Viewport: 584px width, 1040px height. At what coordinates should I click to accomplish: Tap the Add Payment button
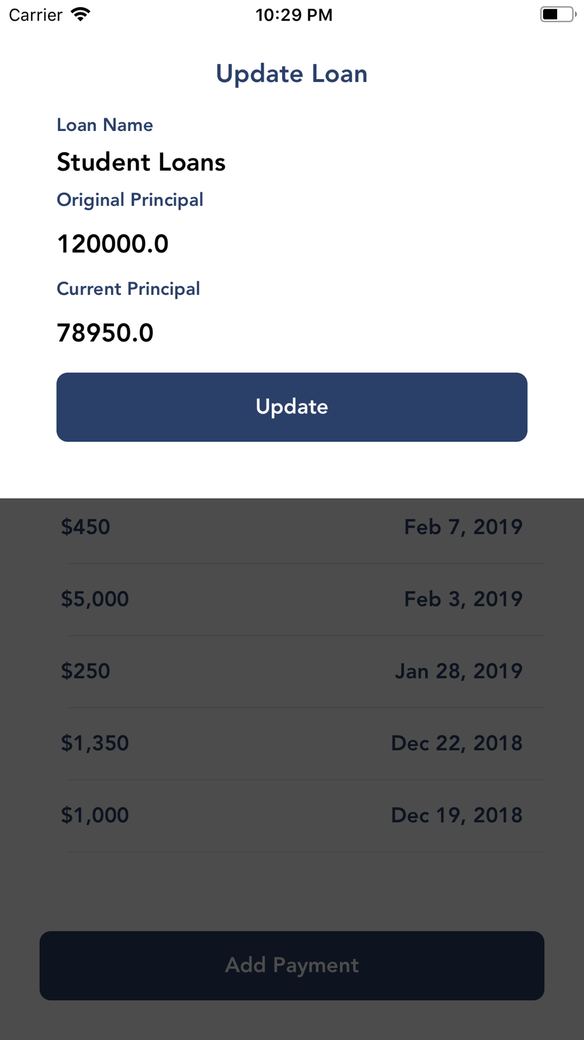tap(292, 965)
